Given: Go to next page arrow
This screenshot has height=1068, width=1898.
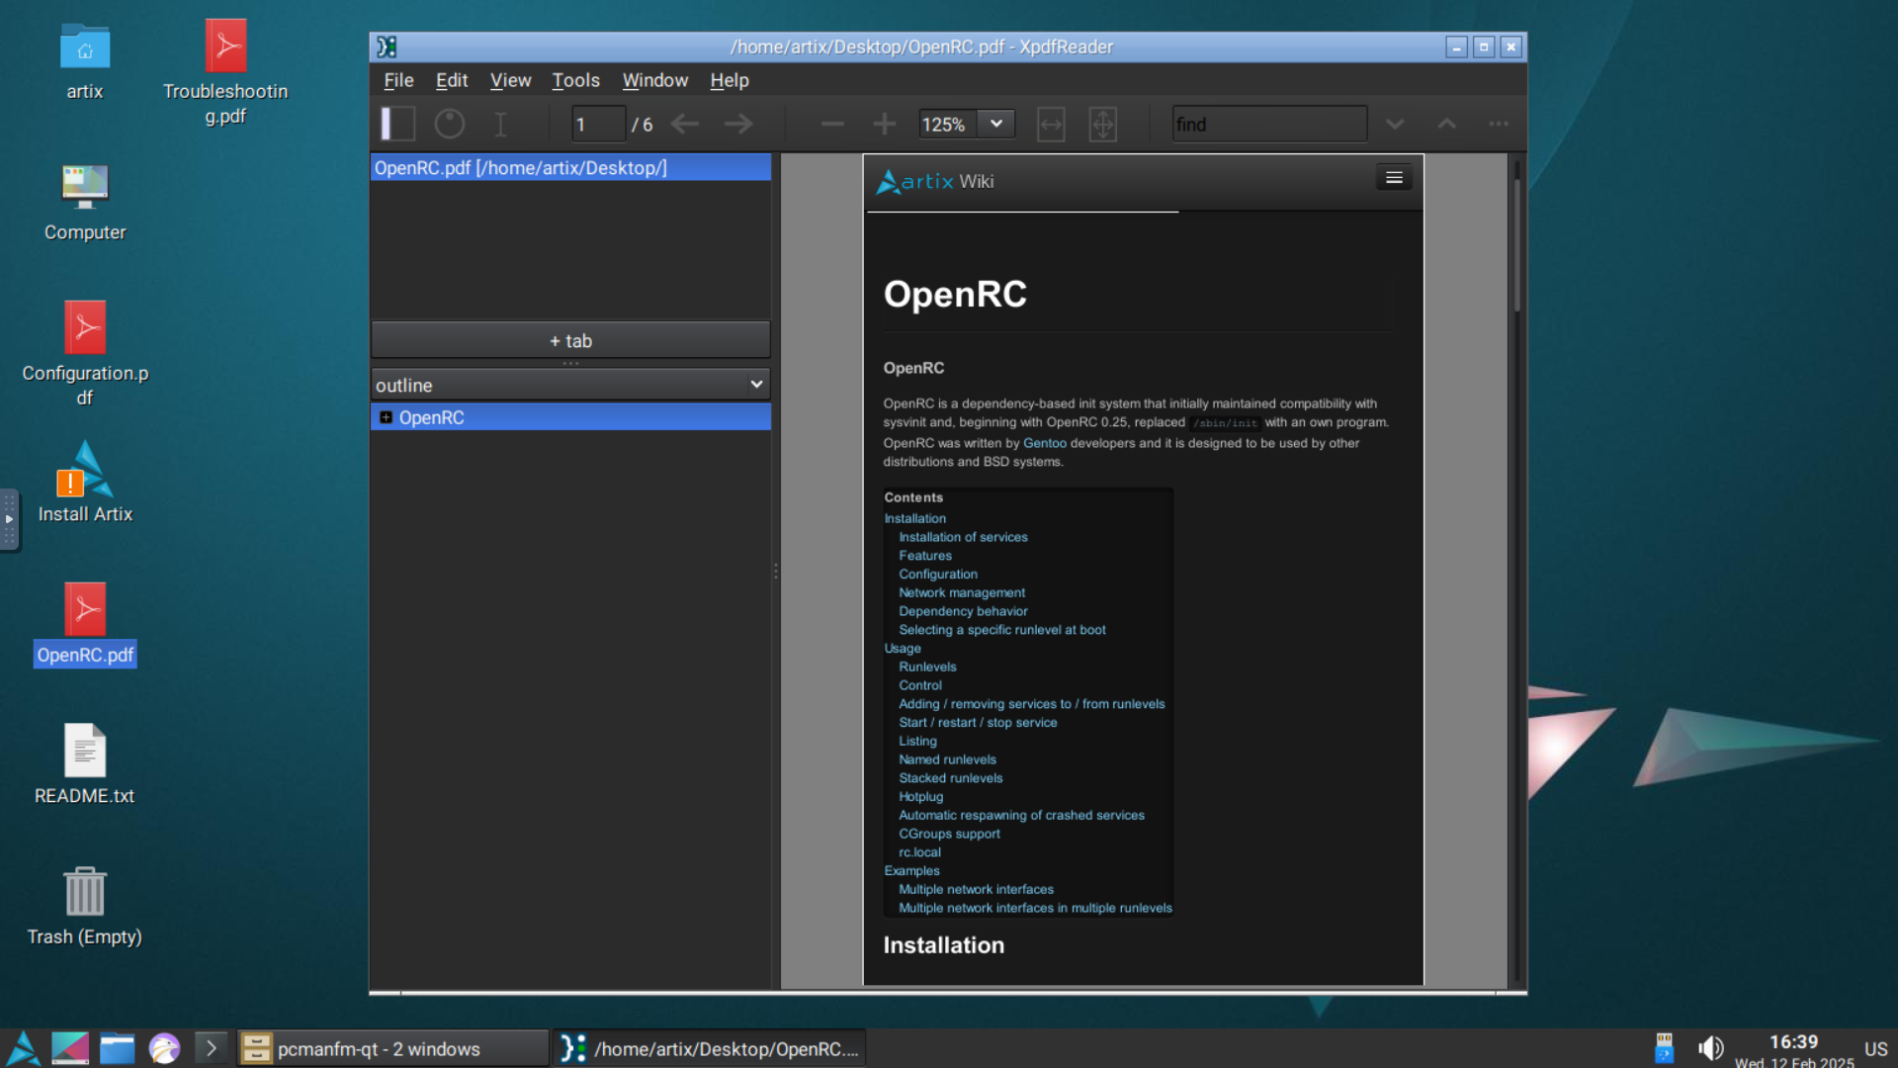Looking at the screenshot, I should click(x=738, y=124).
